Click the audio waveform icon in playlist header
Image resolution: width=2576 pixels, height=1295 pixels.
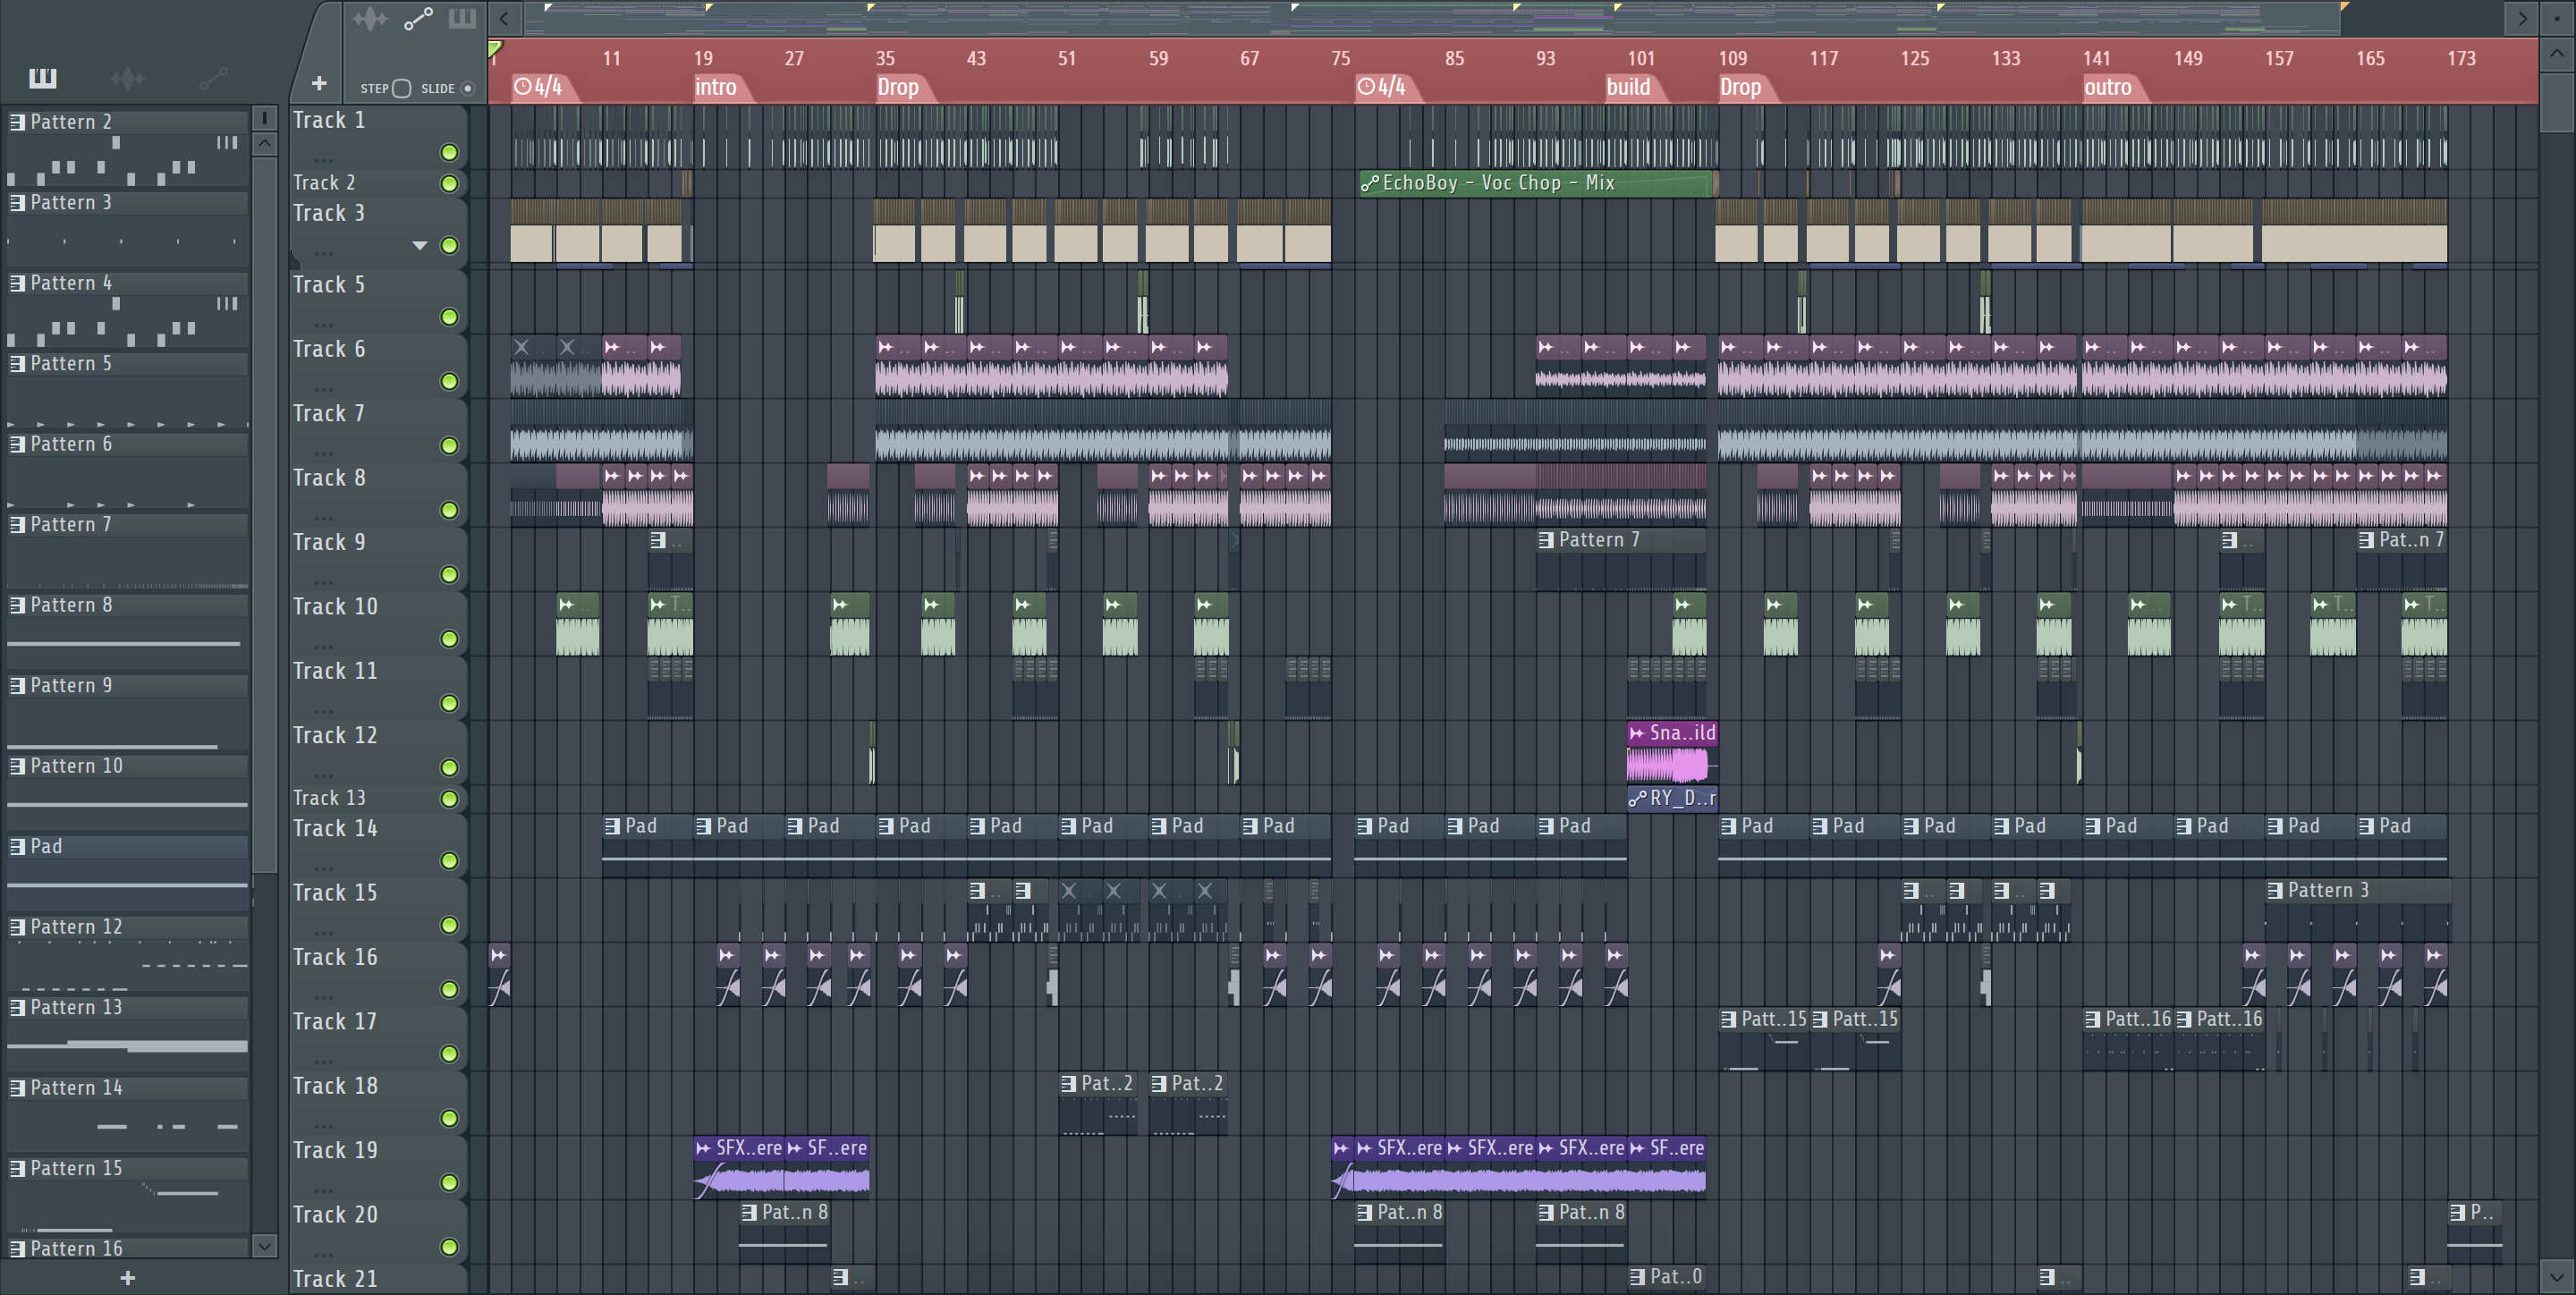click(369, 19)
